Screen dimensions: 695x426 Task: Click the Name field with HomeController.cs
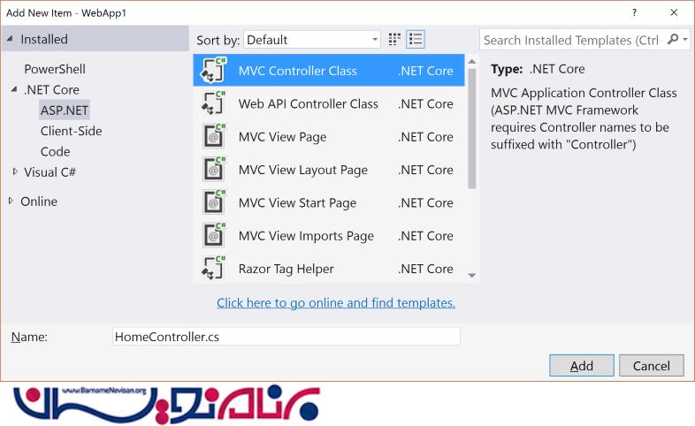click(x=286, y=337)
